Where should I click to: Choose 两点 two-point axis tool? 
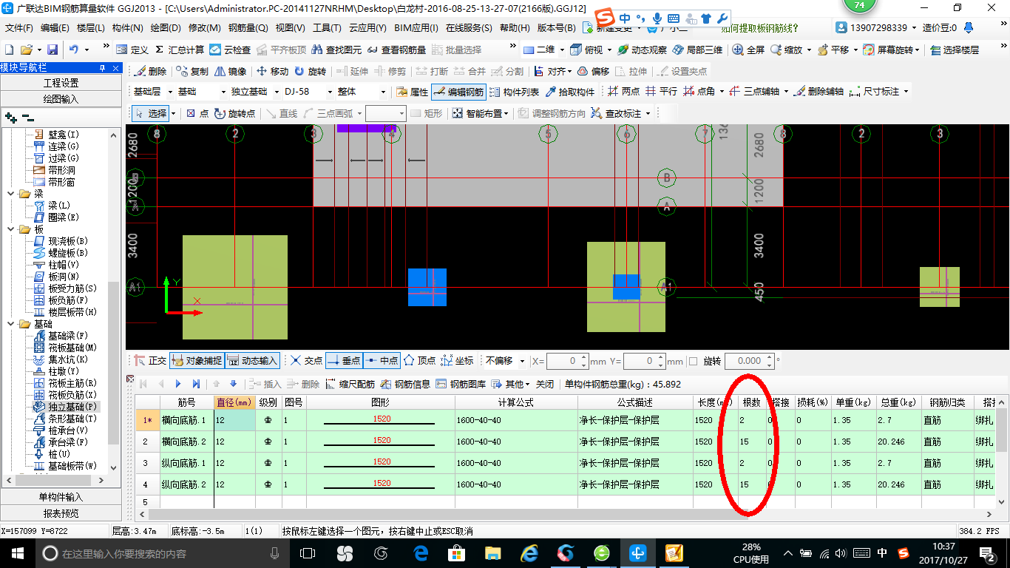click(623, 92)
